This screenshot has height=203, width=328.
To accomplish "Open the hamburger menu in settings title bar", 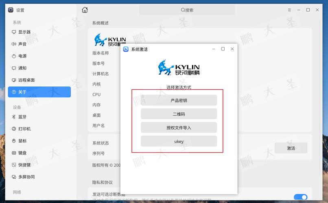I will [x=289, y=10].
